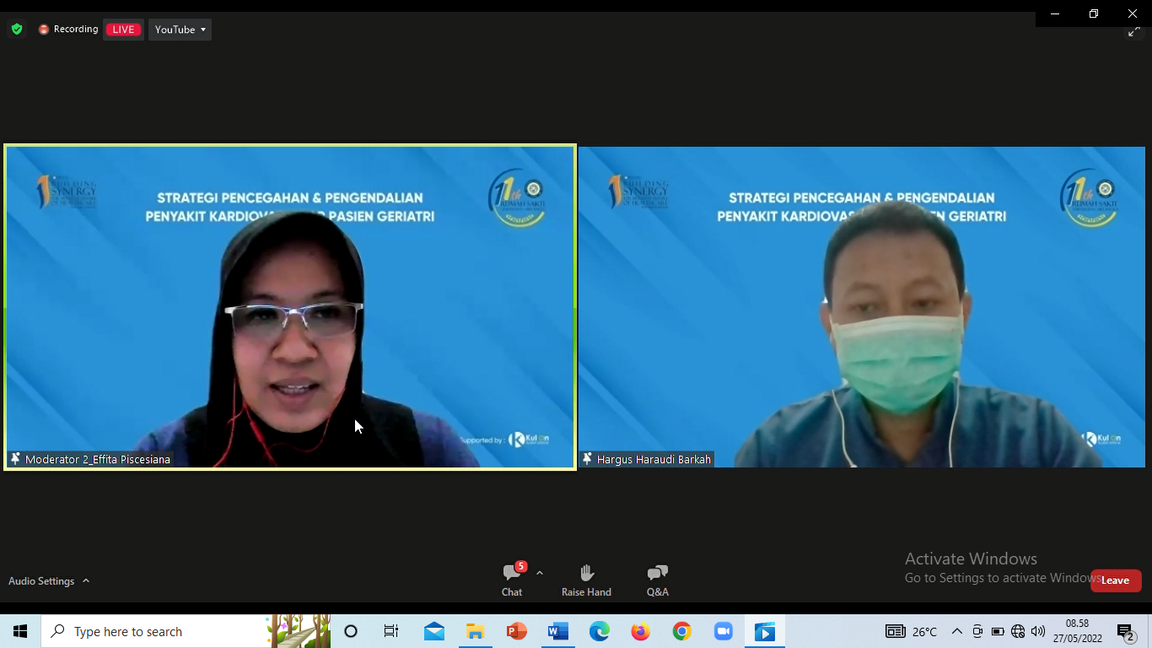The height and width of the screenshot is (648, 1152).
Task: Open Zoom from the taskbar
Action: point(723,631)
